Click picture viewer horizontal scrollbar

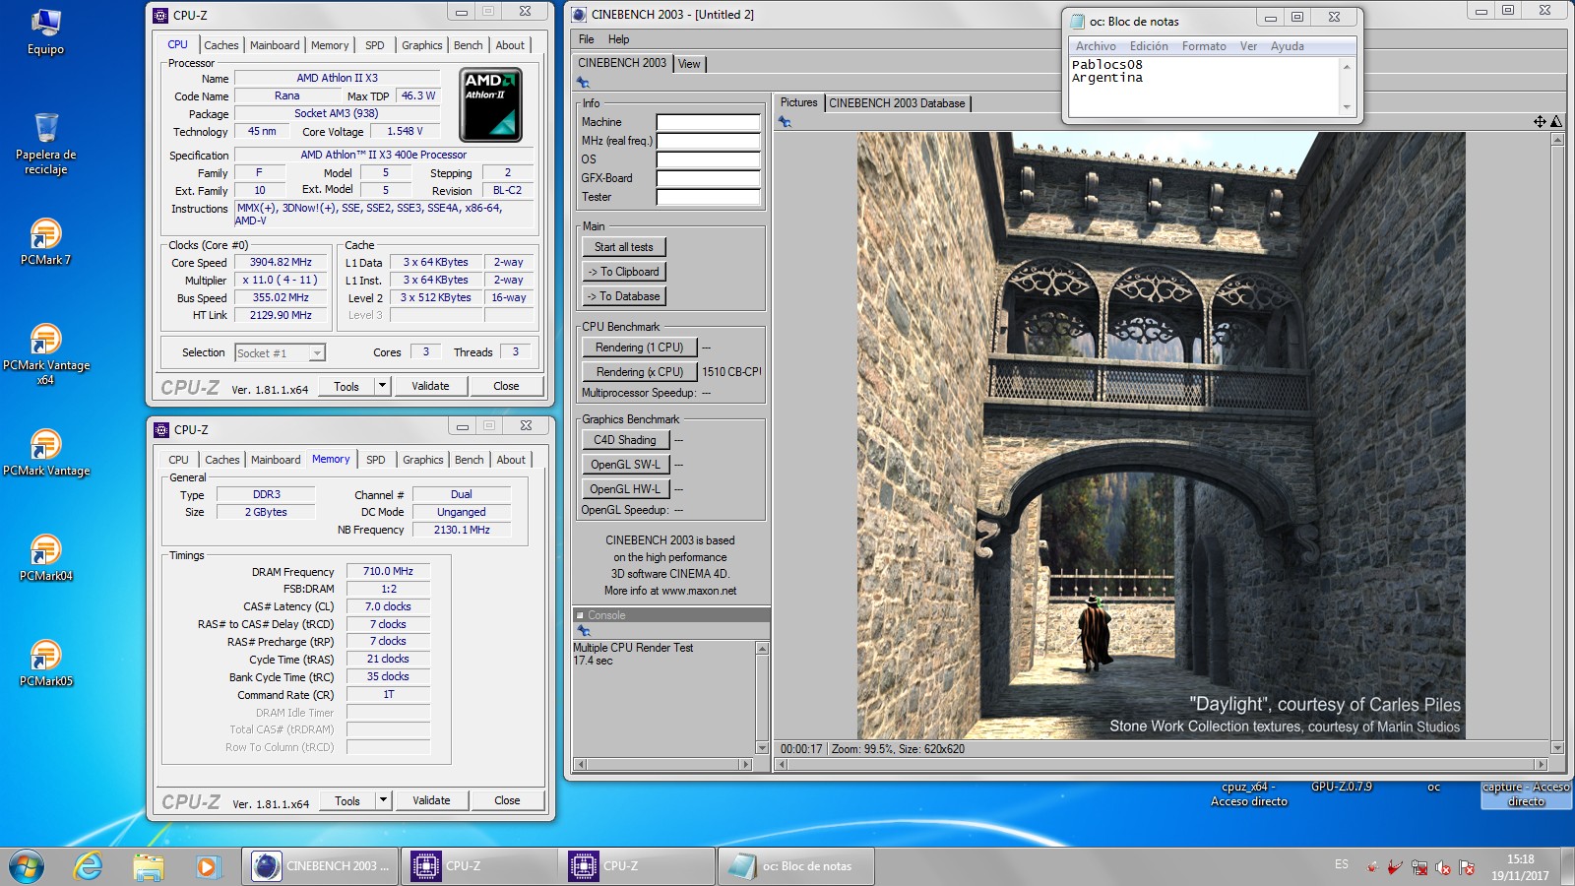[x=1161, y=764]
